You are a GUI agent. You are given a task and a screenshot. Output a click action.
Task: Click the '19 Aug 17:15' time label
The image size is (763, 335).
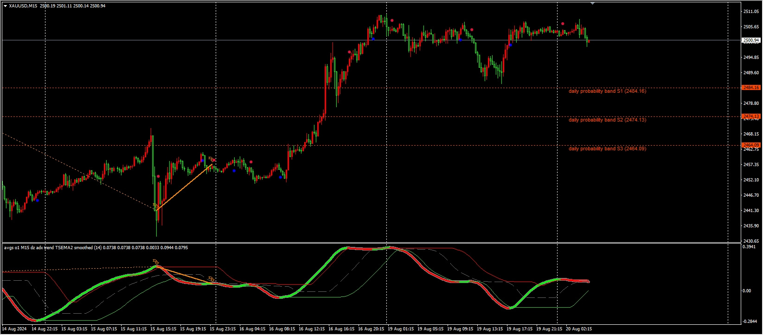[x=519, y=329]
